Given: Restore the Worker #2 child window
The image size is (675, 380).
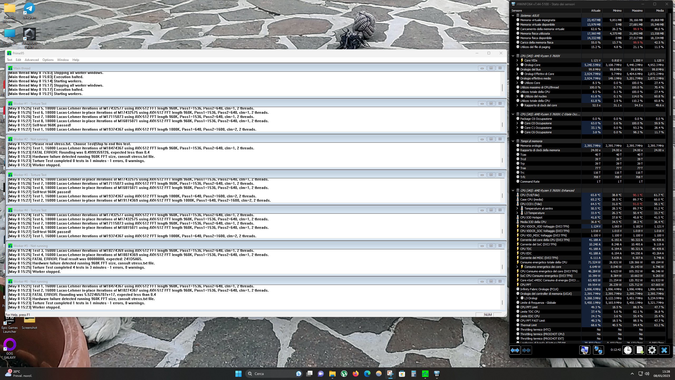Looking at the screenshot, I should 491,139.
